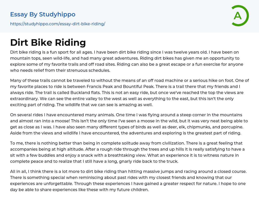Click the "Dirt Bike Riding" essay title
This screenshot has width=259, height=207.
coord(48,42)
